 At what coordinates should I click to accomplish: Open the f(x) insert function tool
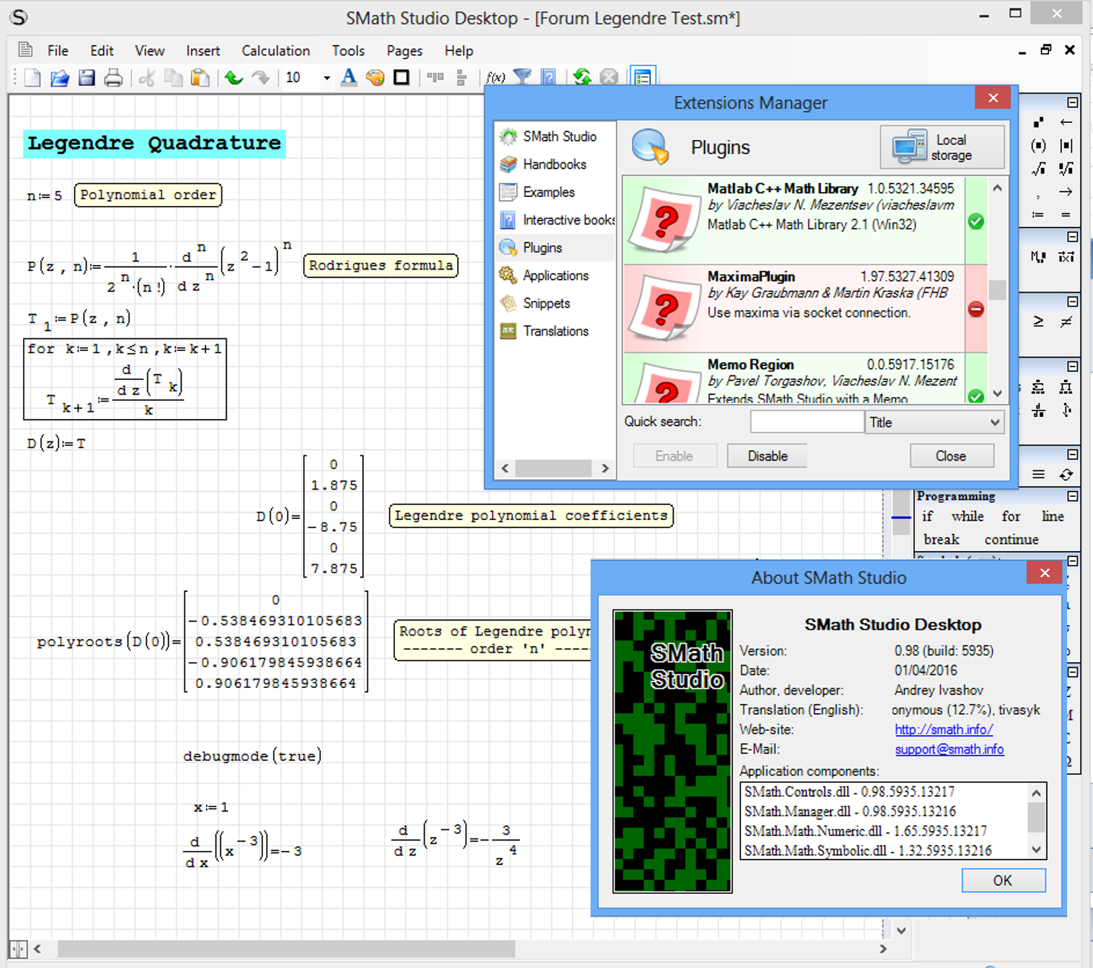(x=495, y=78)
